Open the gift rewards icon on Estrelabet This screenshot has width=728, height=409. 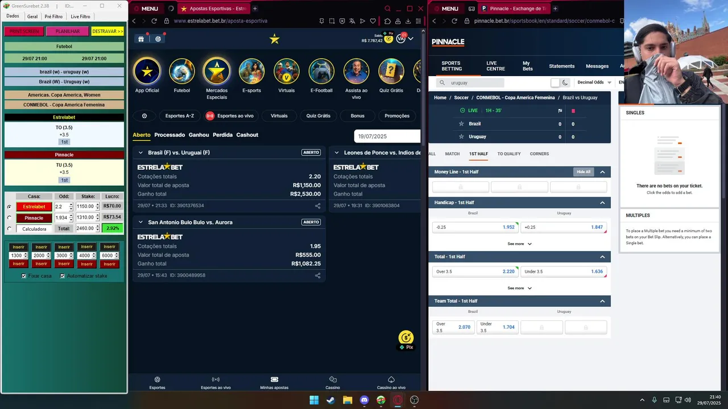140,39
